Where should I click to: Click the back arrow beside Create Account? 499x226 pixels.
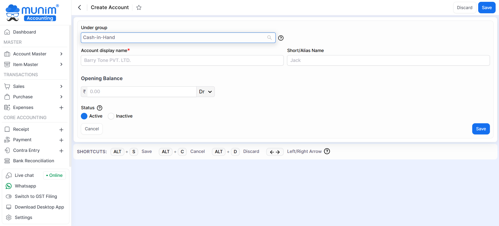coord(80,8)
